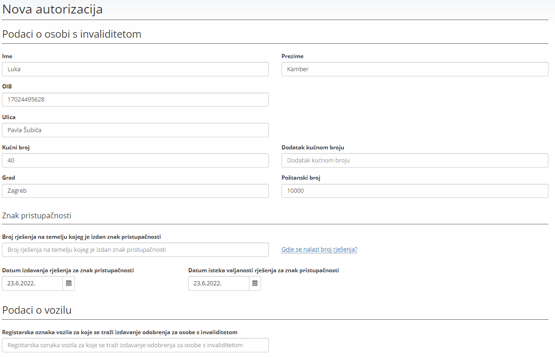Image resolution: width=555 pixels, height=357 pixels.
Task: Select the Grad input containing Zagreb
Action: click(135, 191)
